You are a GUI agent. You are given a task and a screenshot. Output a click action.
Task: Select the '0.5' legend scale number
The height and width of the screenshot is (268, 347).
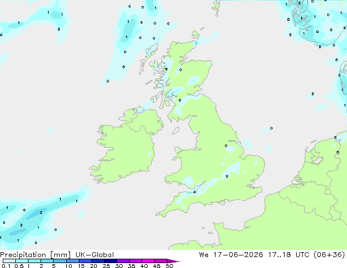(19, 266)
